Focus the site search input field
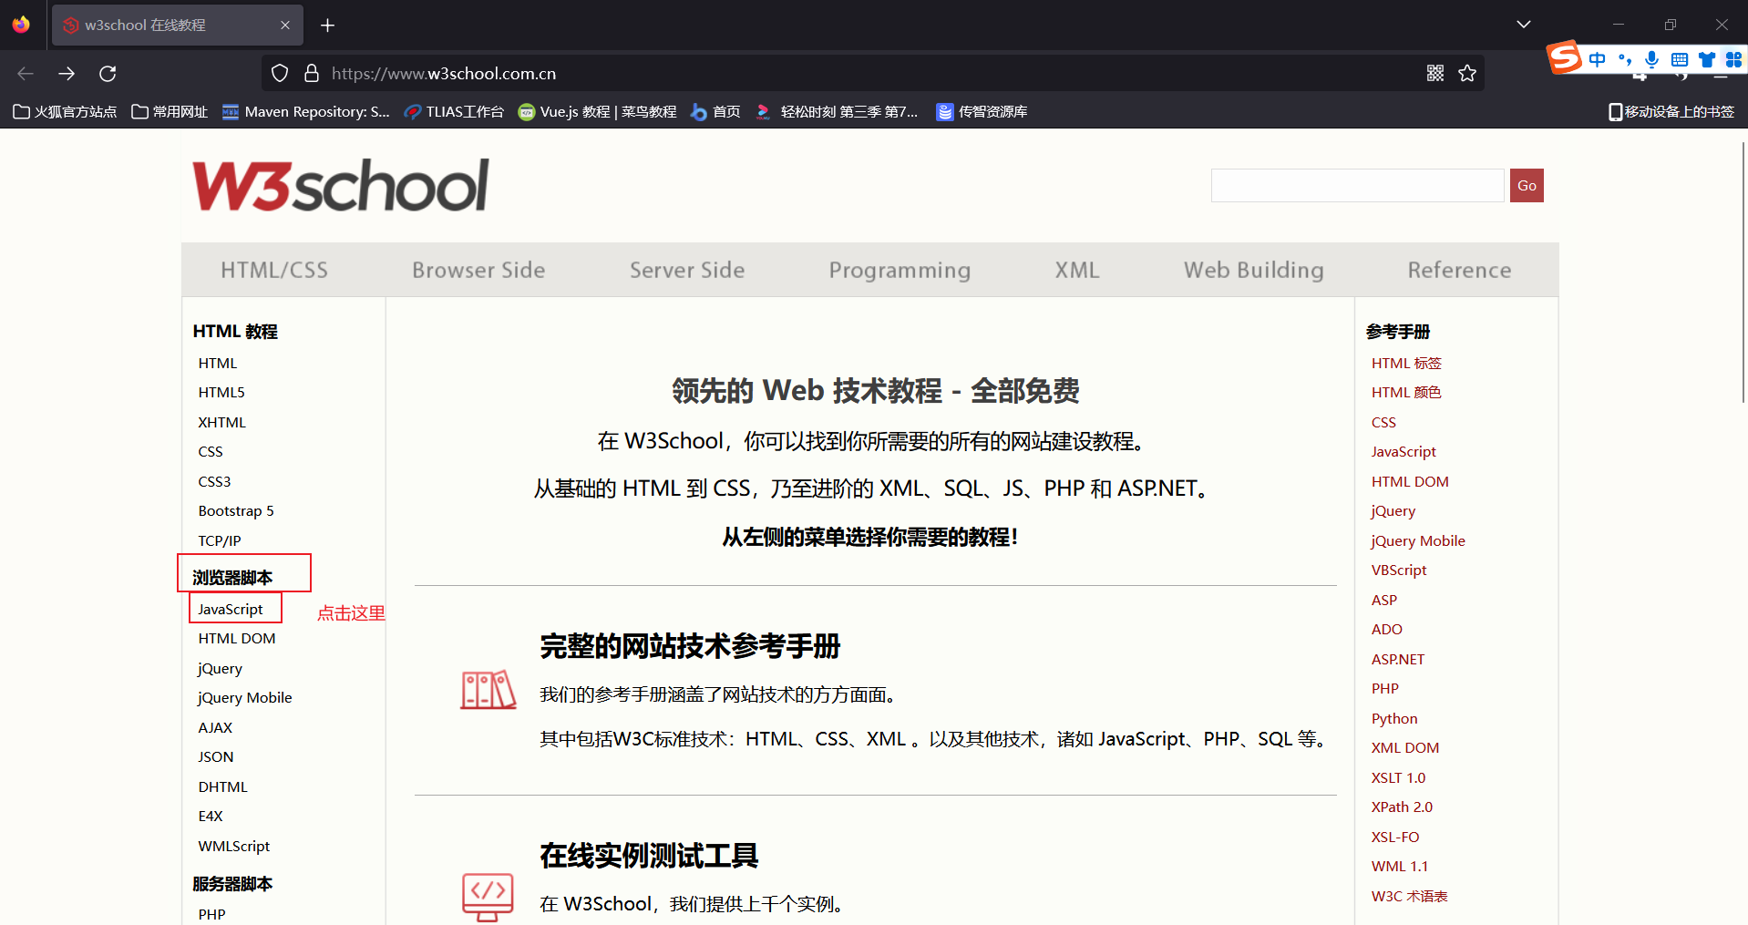 [1357, 186]
